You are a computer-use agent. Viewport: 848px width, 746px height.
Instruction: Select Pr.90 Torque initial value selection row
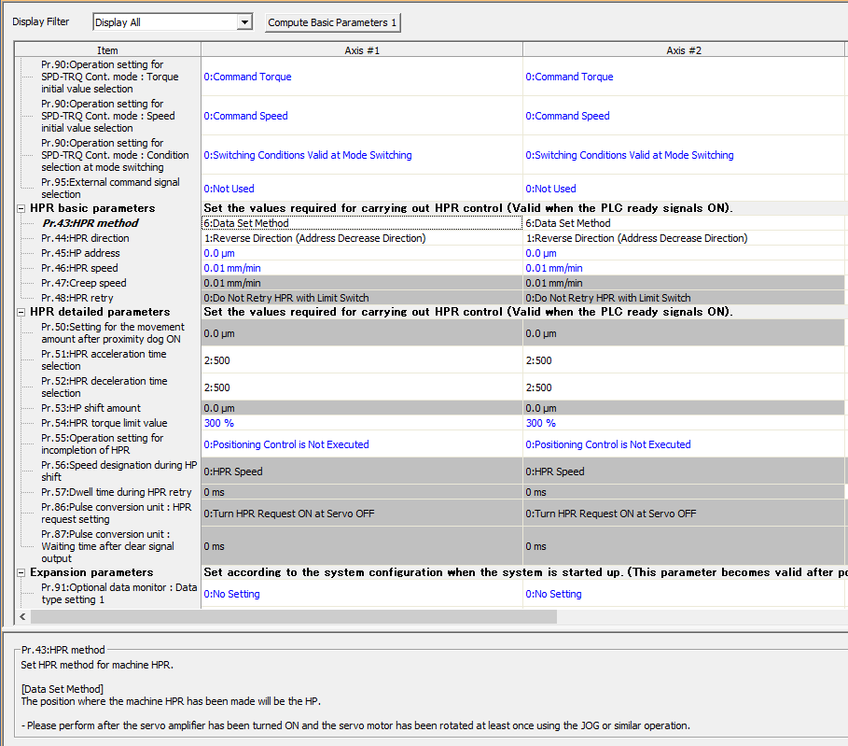pyautogui.click(x=110, y=77)
